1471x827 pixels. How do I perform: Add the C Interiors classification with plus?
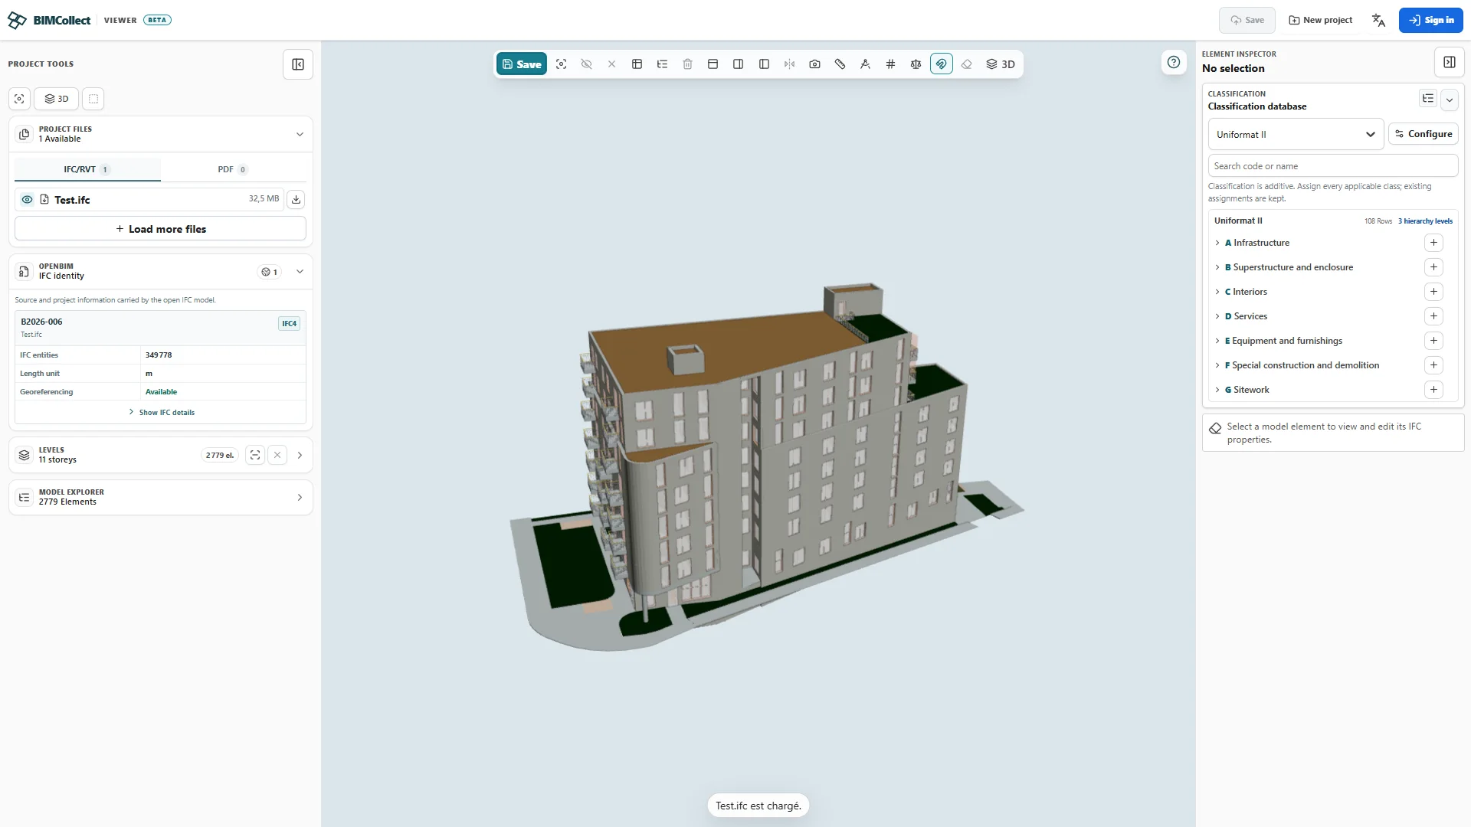click(x=1433, y=292)
